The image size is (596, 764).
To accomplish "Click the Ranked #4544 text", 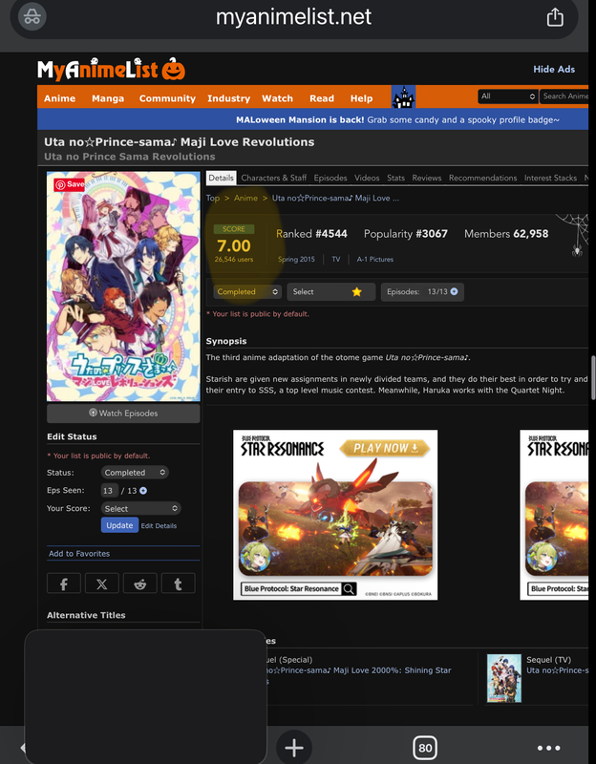I will click(x=311, y=234).
